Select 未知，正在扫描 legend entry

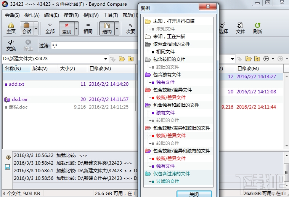169,37
